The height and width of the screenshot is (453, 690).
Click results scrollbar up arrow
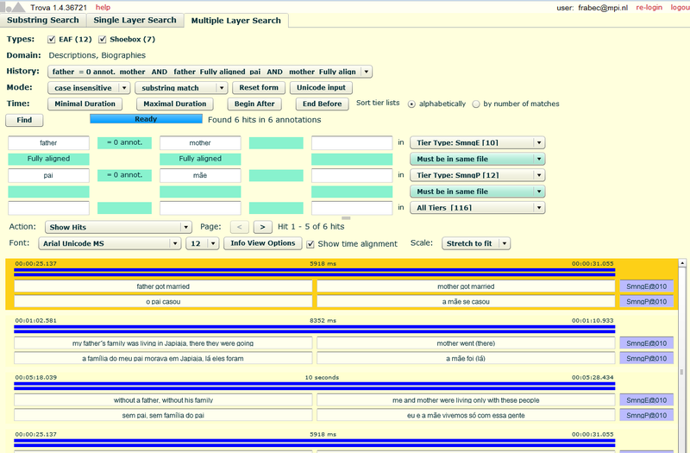pos(682,263)
